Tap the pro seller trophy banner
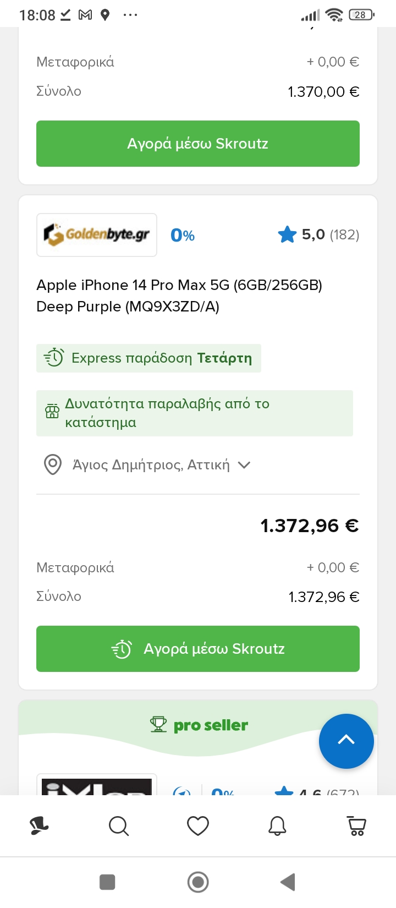 coord(199,725)
